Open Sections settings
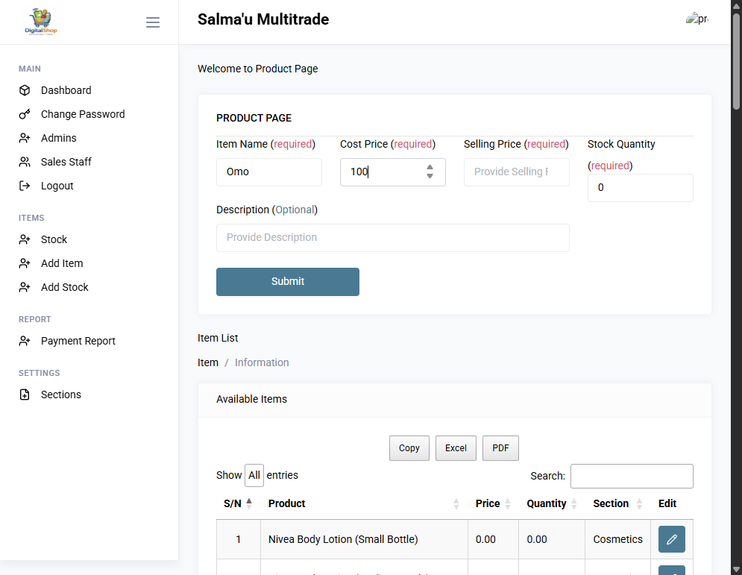The height and width of the screenshot is (575, 742). (60, 395)
